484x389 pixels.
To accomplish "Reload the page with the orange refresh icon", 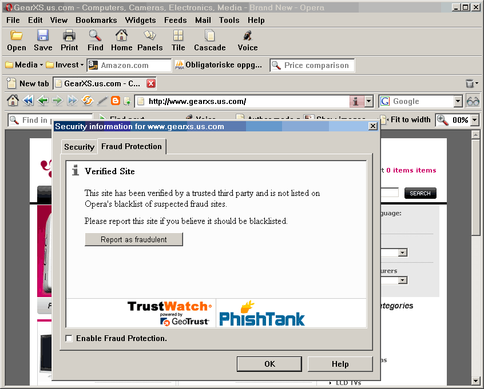I will (x=88, y=101).
